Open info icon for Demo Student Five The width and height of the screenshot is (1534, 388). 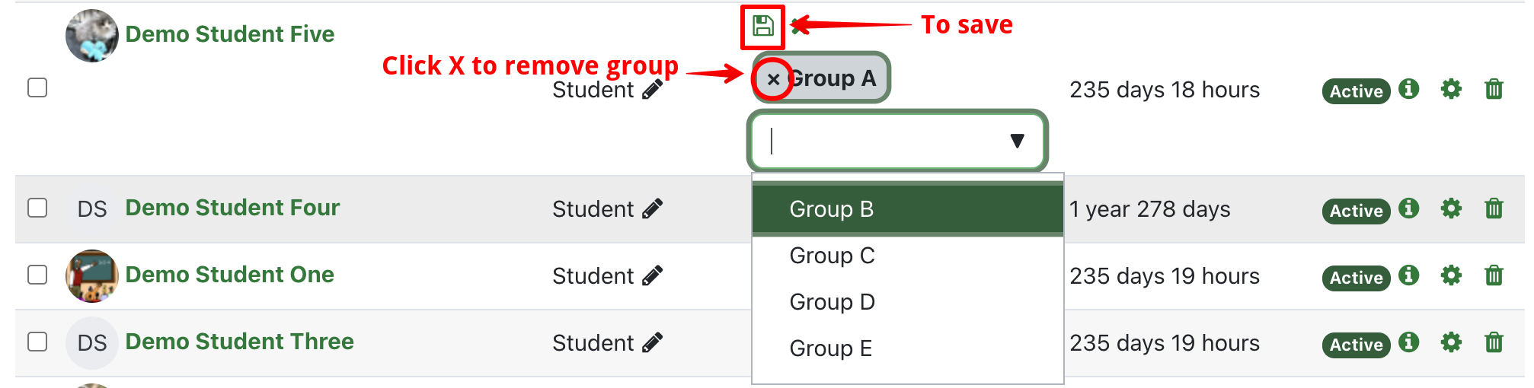click(x=1409, y=89)
